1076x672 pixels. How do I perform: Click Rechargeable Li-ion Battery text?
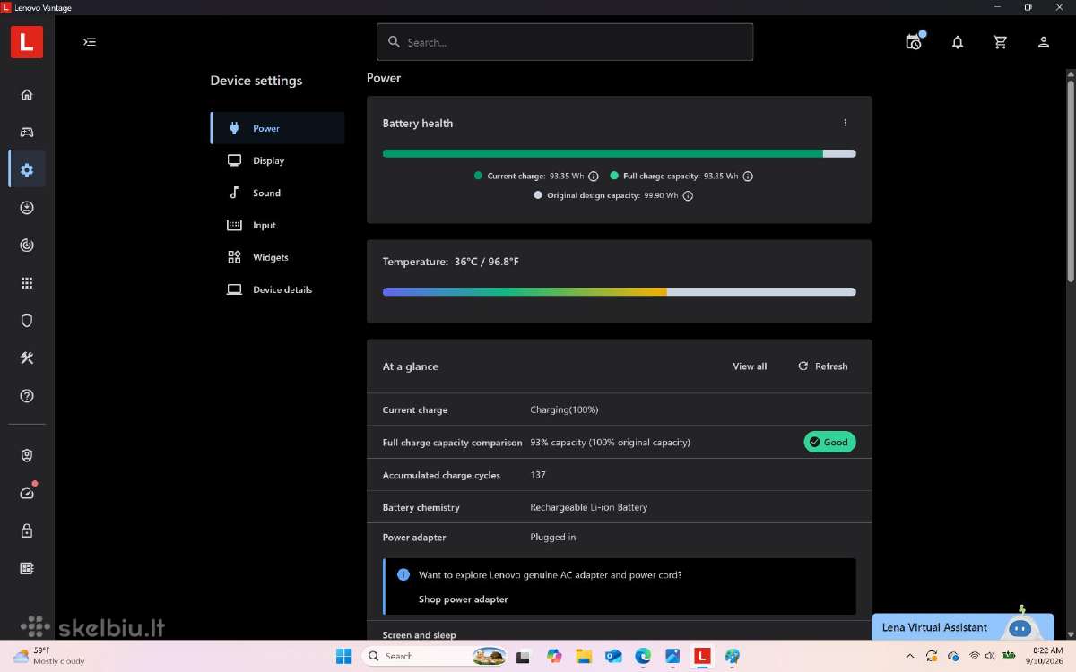click(x=588, y=507)
